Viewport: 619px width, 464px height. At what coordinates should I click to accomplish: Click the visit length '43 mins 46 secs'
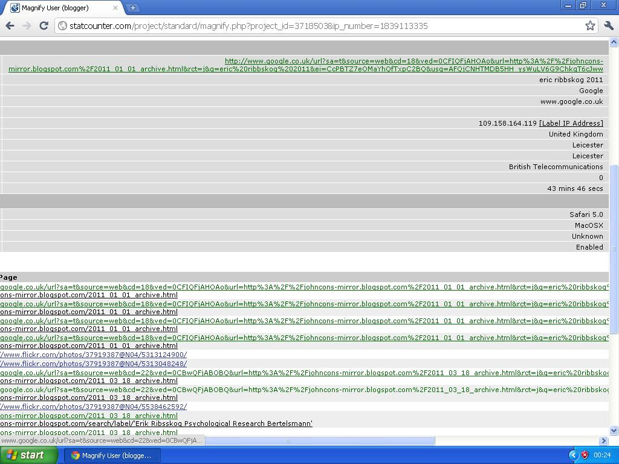575,188
